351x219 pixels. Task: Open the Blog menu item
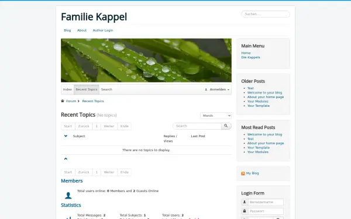(67, 30)
